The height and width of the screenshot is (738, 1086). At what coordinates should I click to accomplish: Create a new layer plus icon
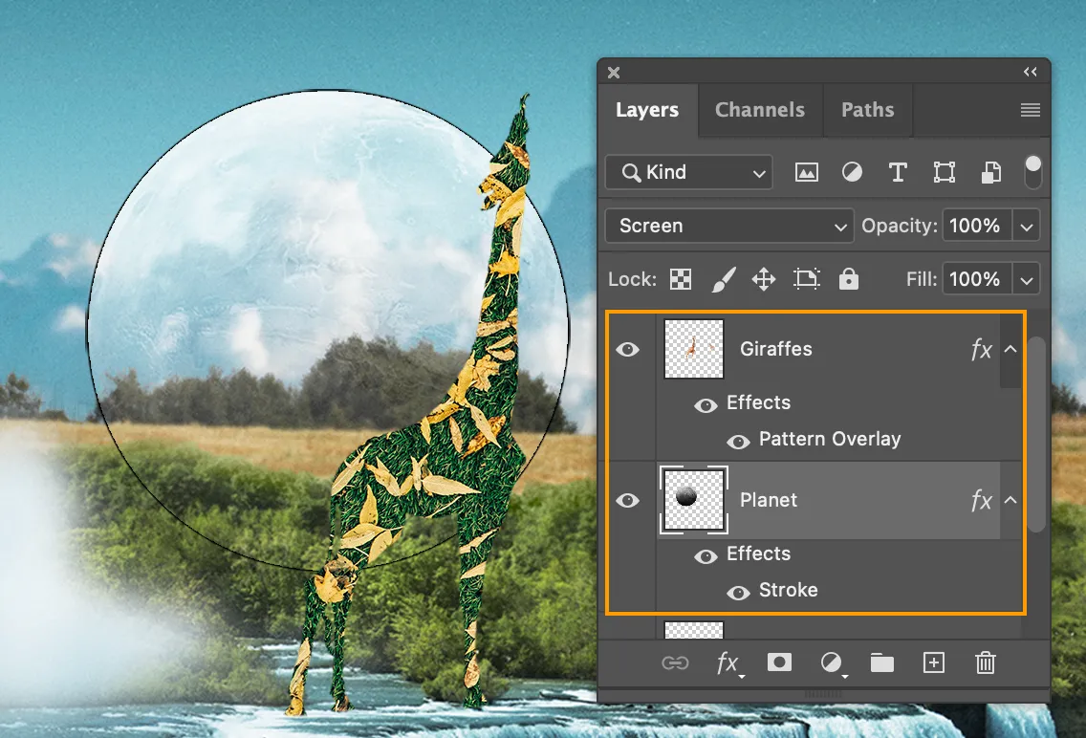pyautogui.click(x=934, y=662)
